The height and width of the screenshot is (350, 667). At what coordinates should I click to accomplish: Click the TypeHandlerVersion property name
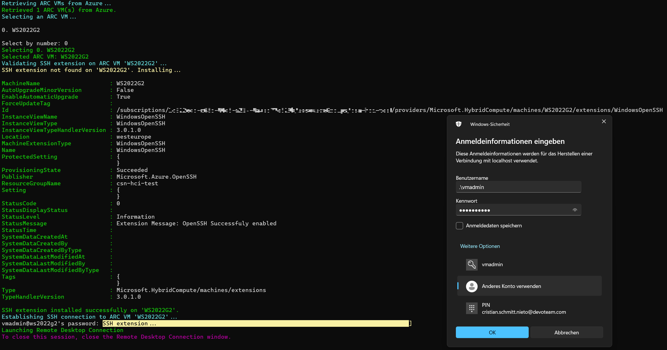coord(33,297)
